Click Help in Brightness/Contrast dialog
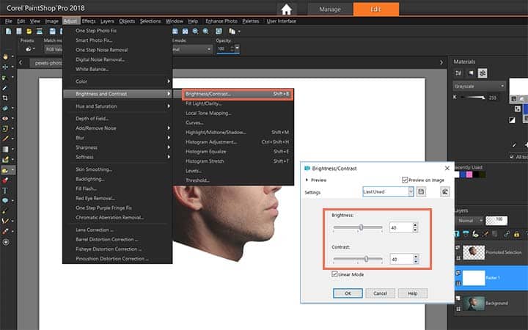Screen dimensions: 528x330 pyautogui.click(x=413, y=293)
